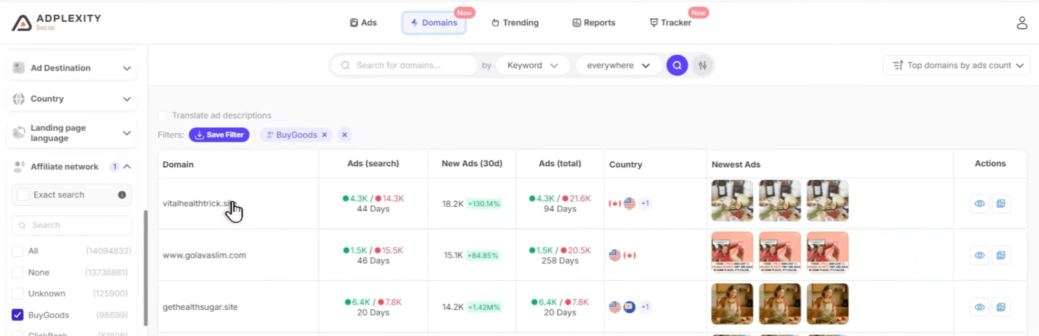Viewport: 1039px width, 336px height.
Task: Focus the affiliate network Search box
Action: pos(72,225)
